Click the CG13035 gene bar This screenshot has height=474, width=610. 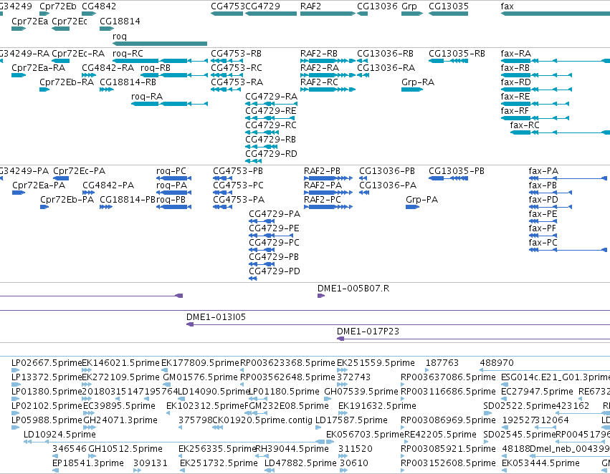448,14
